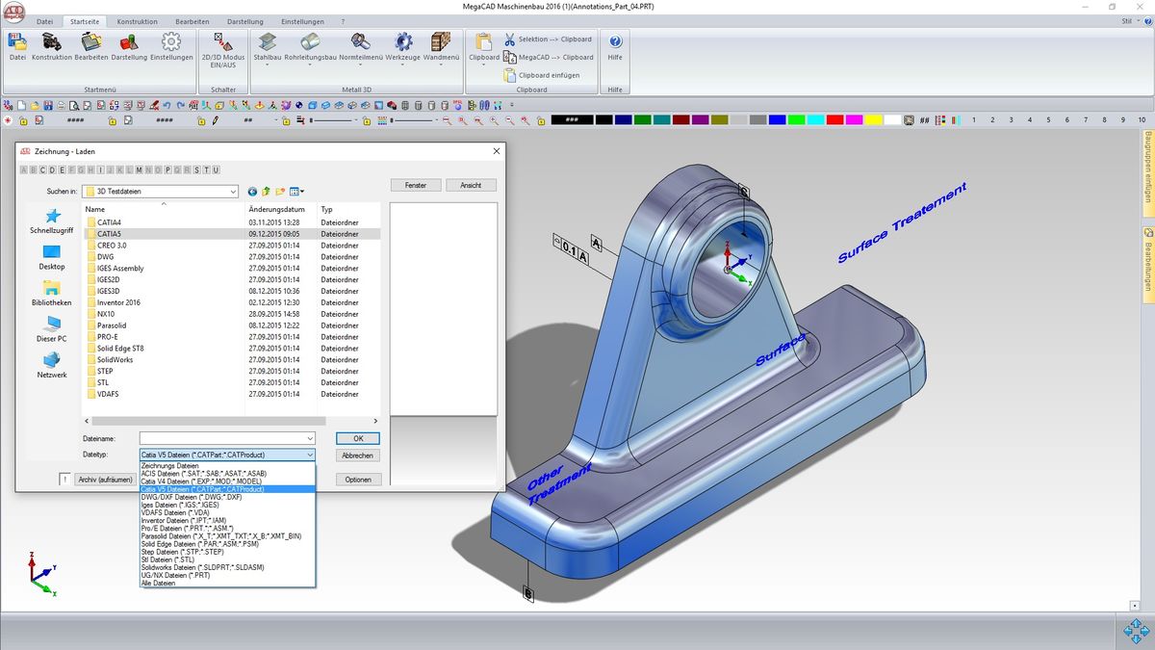The height and width of the screenshot is (650, 1155).
Task: Click the Hilfe question mark icon
Action: [615, 43]
